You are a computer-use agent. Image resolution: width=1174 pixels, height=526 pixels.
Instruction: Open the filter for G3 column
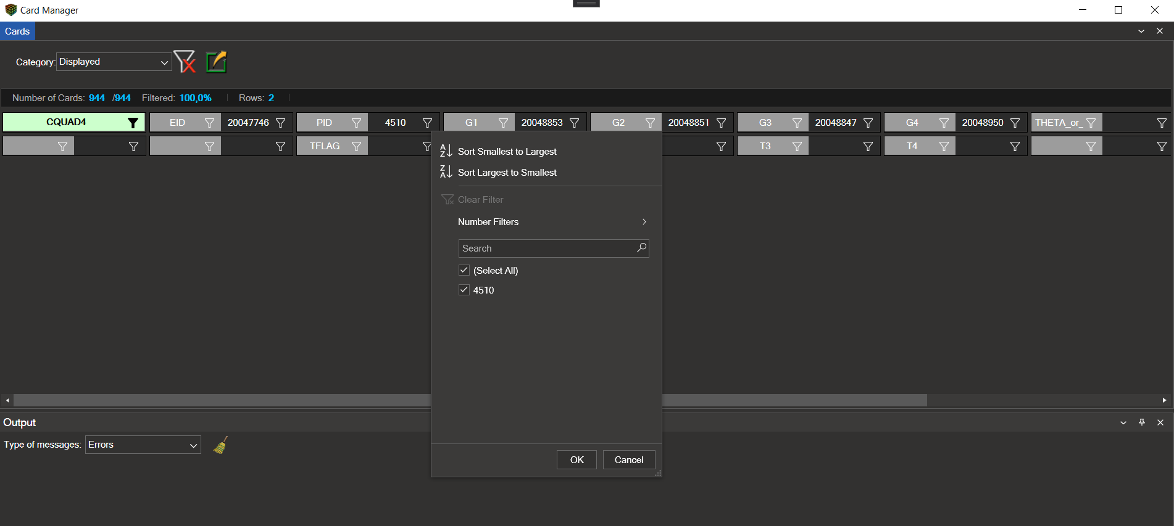[797, 123]
